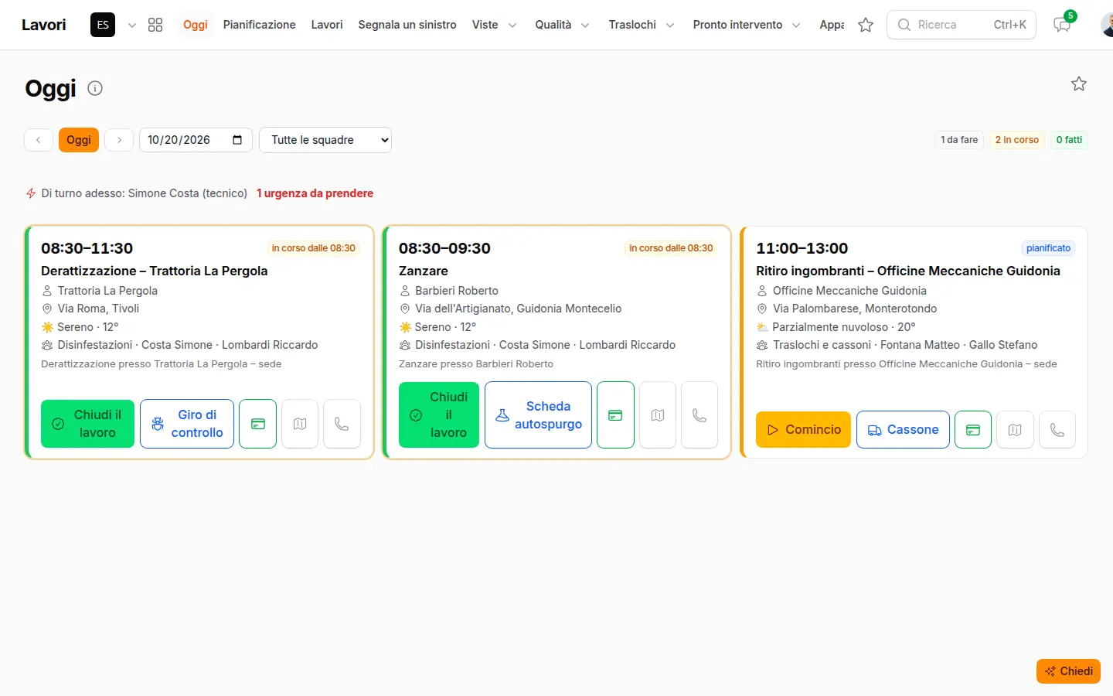Open the Pianificazione tab
This screenshot has width=1113, height=696.
[260, 25]
